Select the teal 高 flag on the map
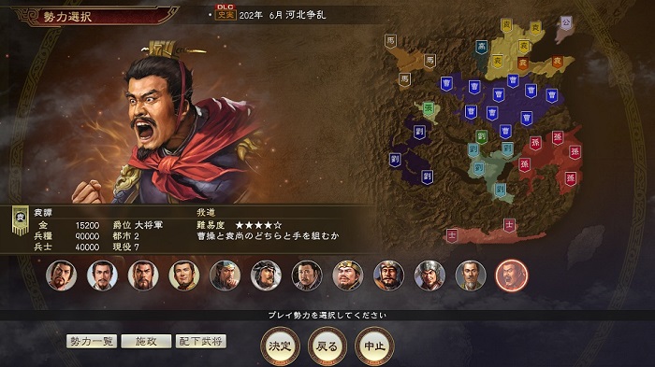The height and width of the screenshot is (367, 655). (481, 47)
